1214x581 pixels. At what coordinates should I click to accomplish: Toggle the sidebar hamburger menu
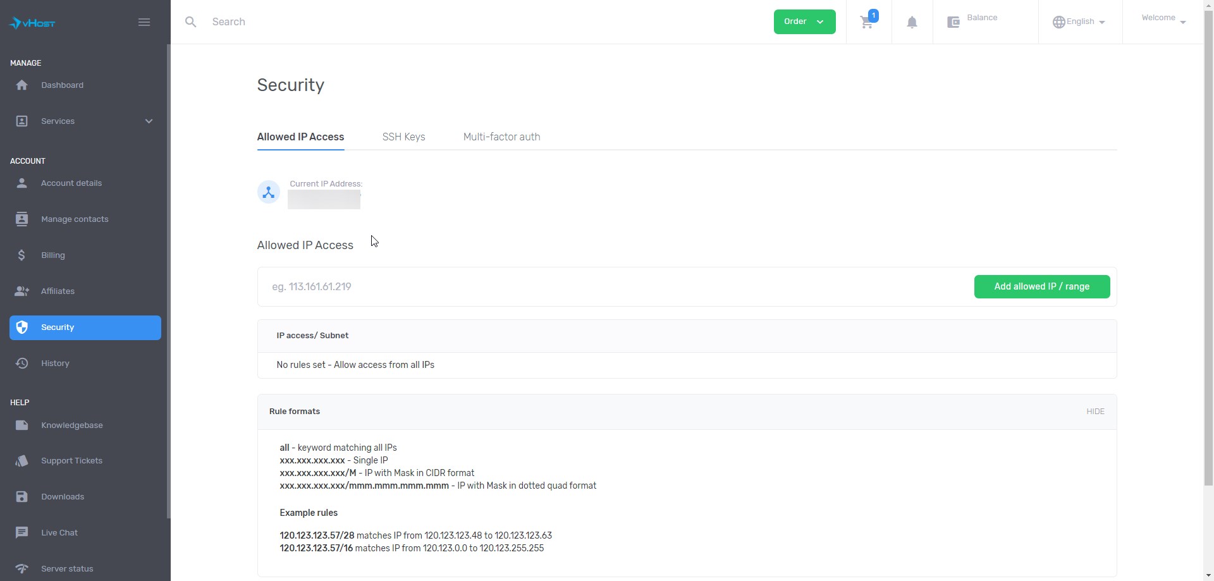pos(144,23)
